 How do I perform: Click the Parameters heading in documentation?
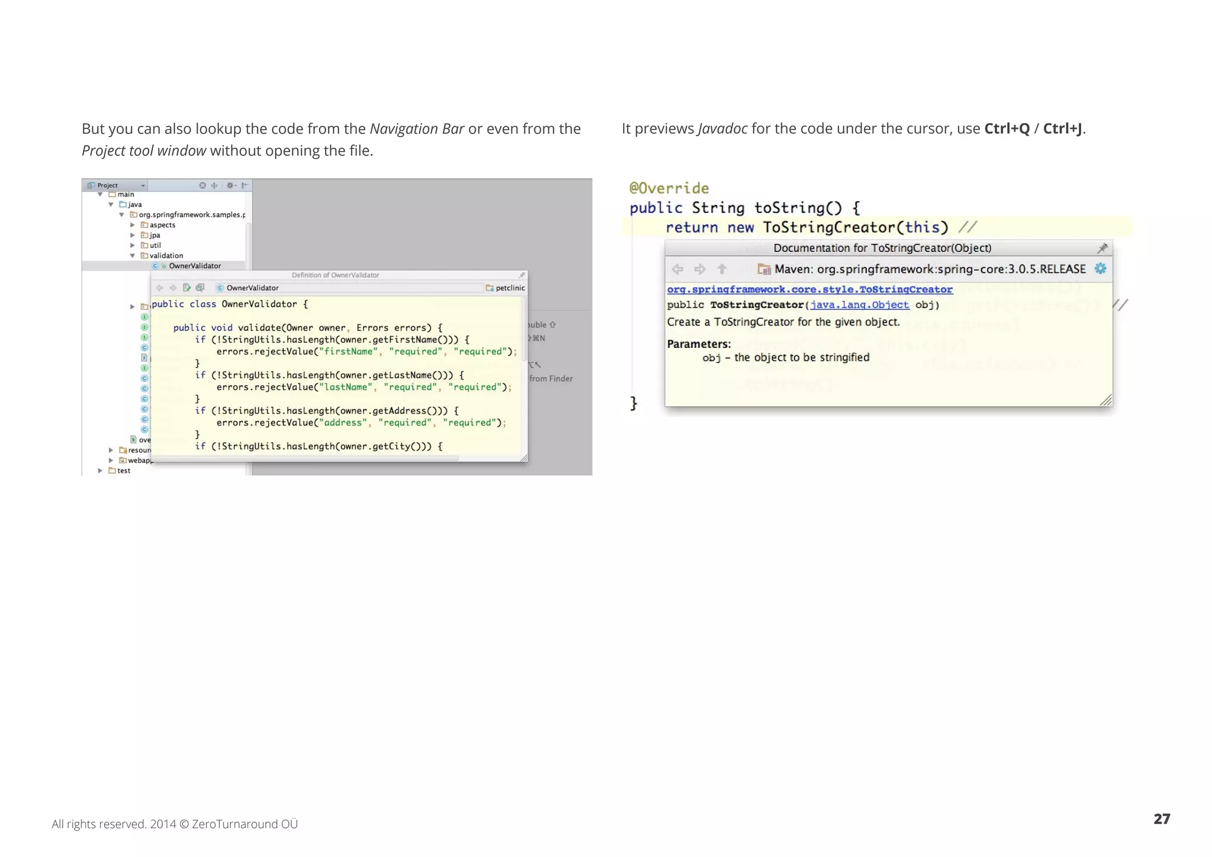(x=699, y=344)
